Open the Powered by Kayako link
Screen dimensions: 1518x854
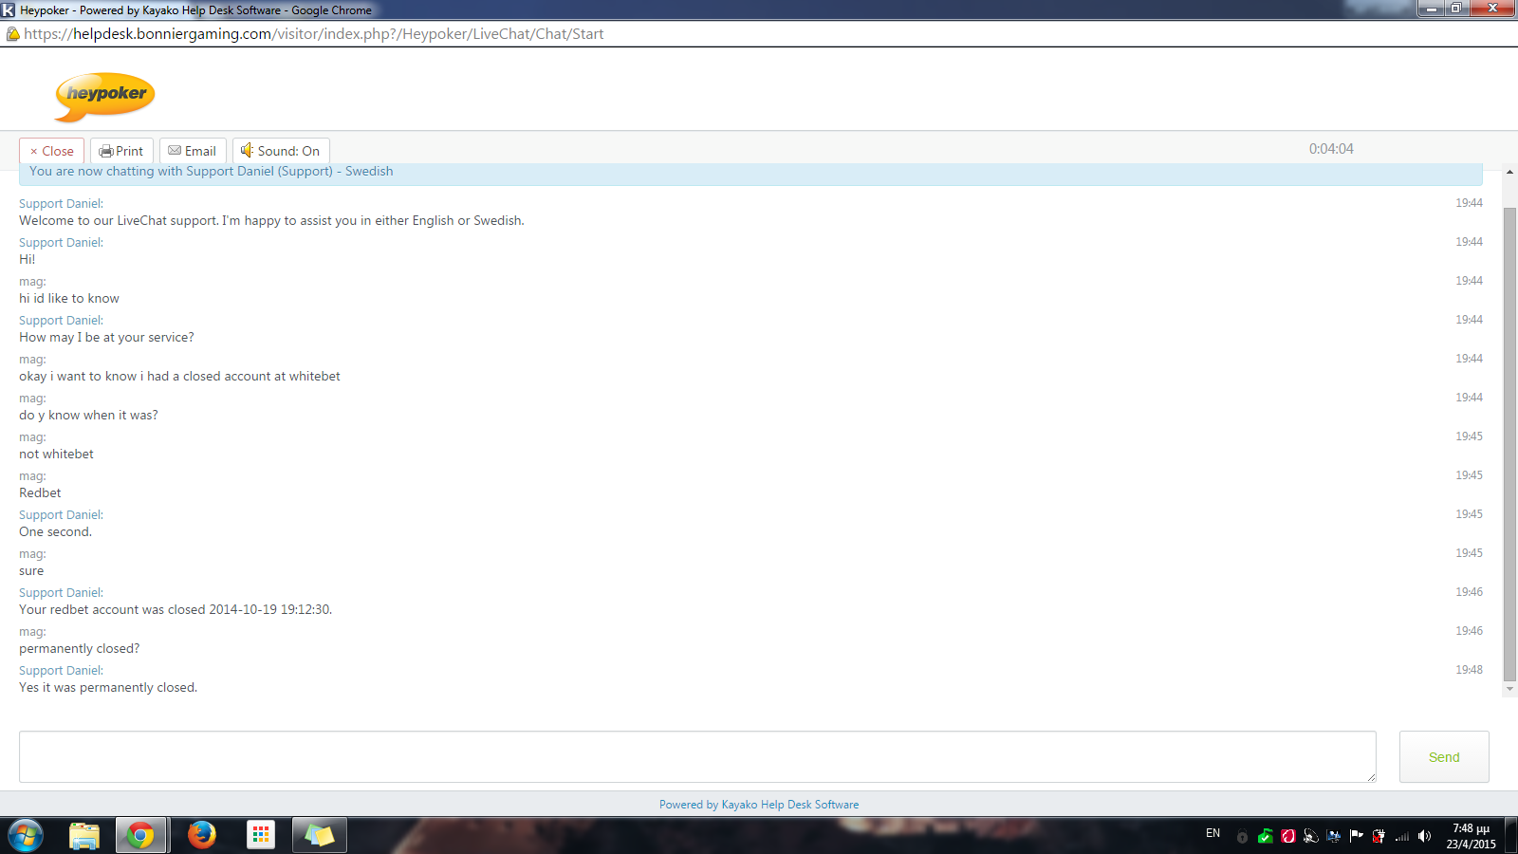click(x=759, y=805)
